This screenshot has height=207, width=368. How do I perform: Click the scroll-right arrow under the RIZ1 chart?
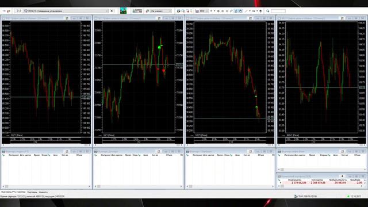click(90, 145)
